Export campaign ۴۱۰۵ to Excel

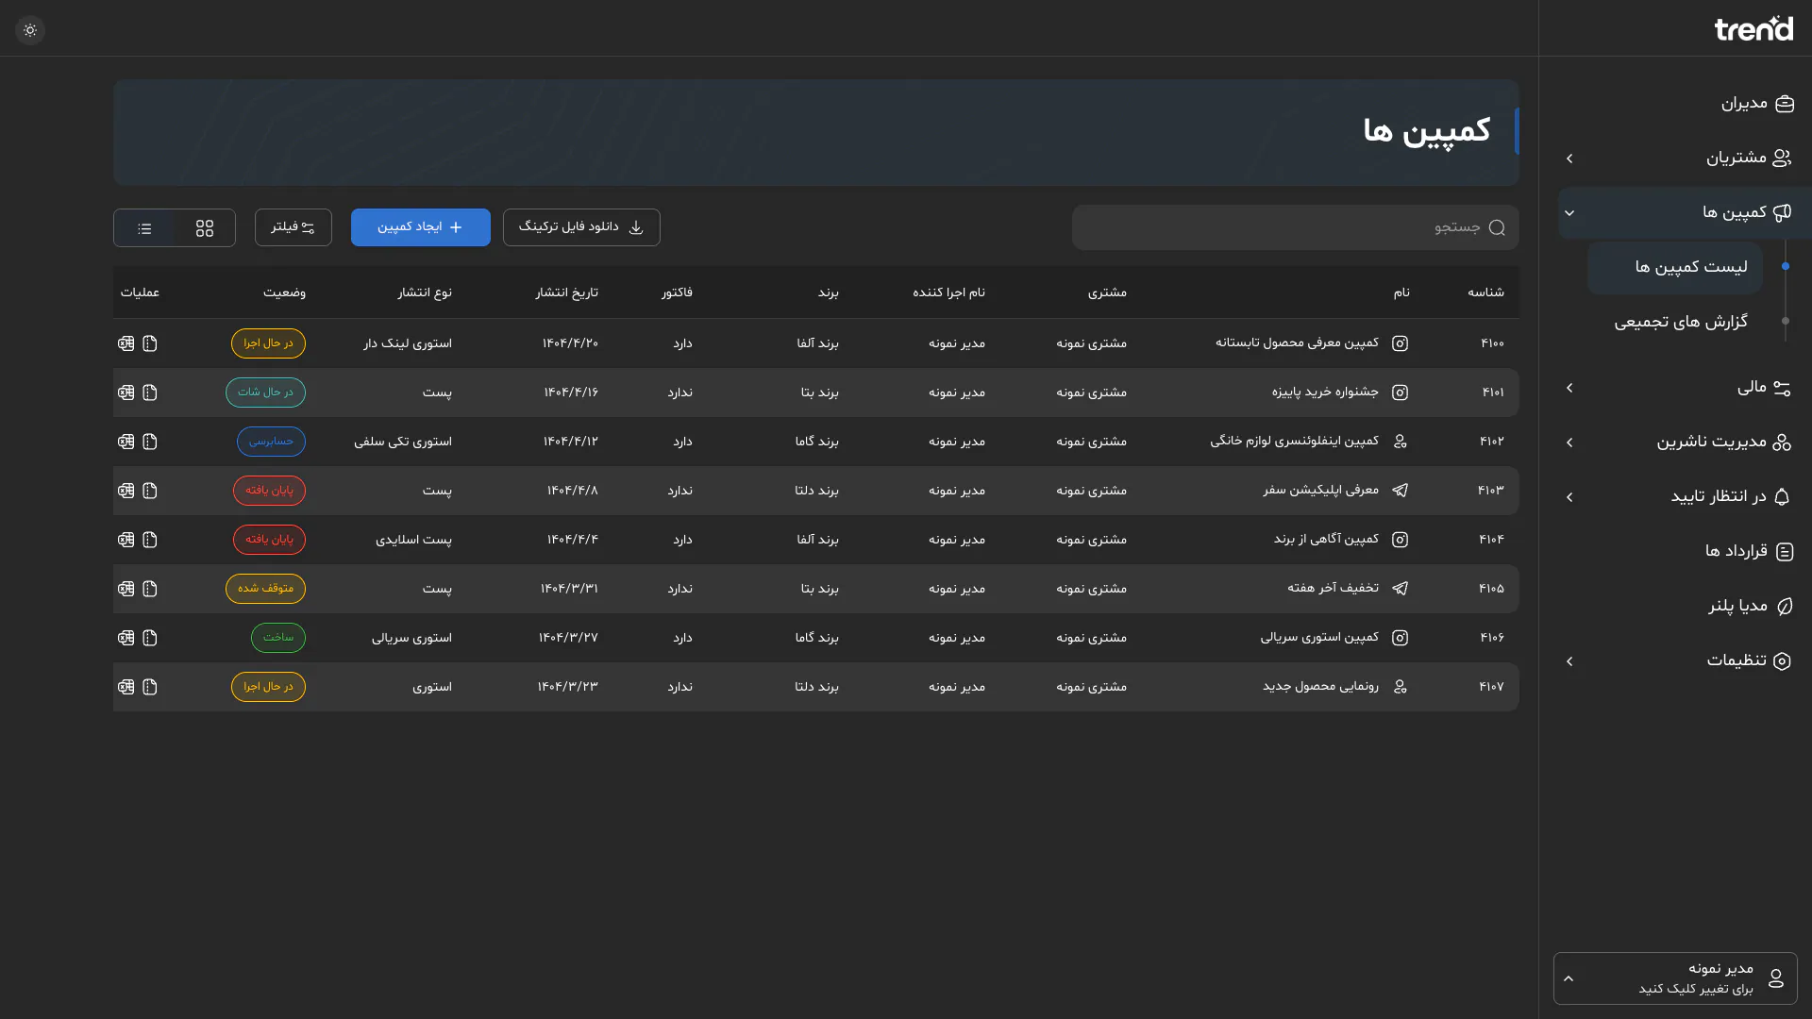pyautogui.click(x=126, y=589)
